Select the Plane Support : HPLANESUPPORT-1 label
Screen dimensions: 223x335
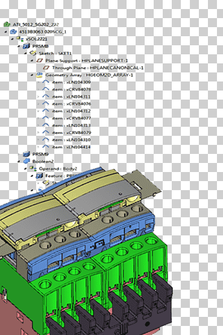click(x=87, y=61)
